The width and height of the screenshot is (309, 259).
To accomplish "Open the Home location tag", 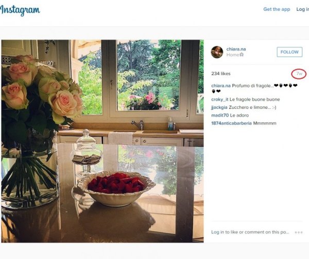I will click(233, 55).
